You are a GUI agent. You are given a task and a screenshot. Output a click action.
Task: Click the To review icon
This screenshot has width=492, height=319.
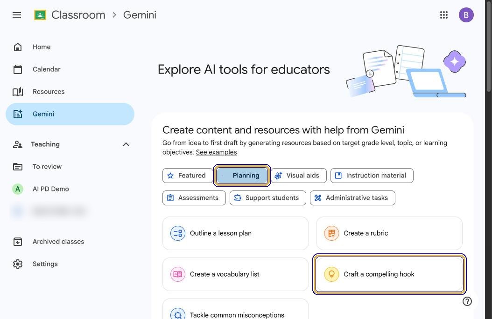coord(18,167)
